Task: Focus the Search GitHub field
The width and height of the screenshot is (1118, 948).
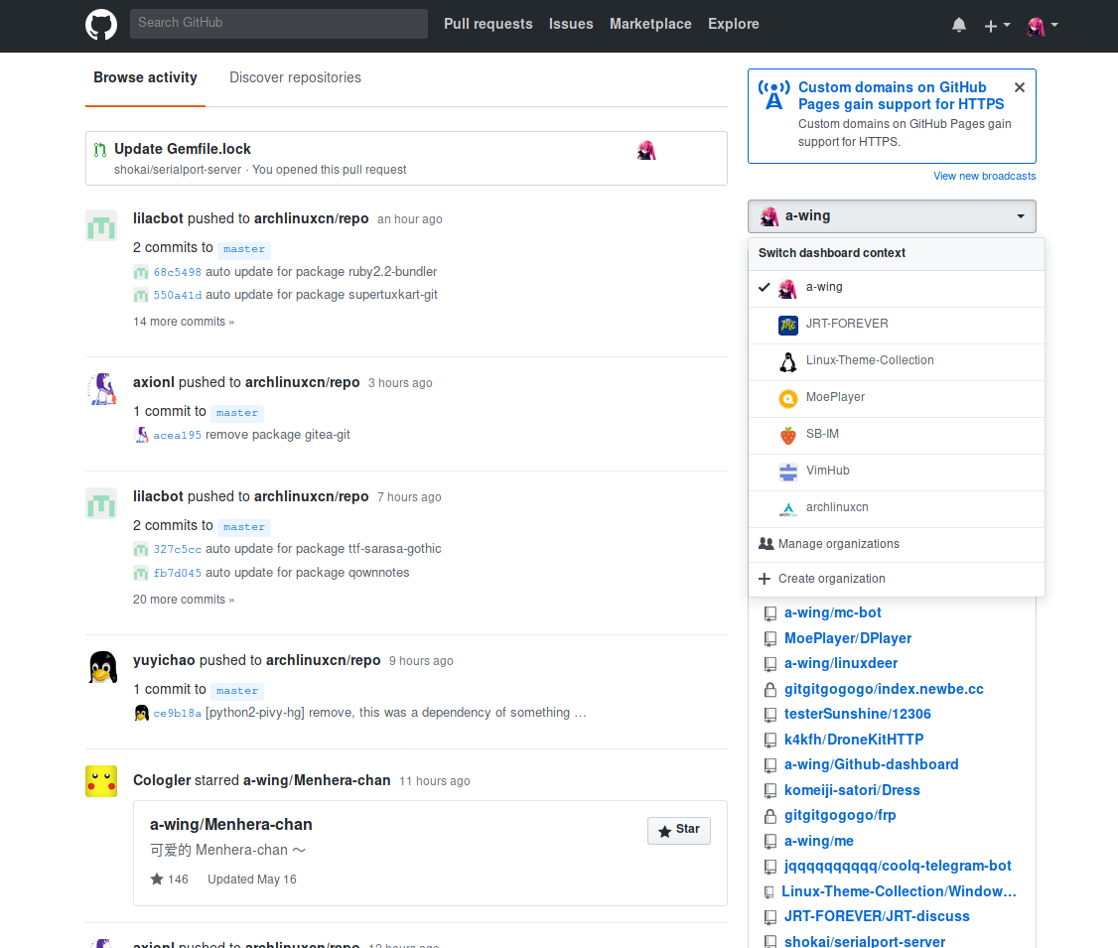Action: click(279, 24)
